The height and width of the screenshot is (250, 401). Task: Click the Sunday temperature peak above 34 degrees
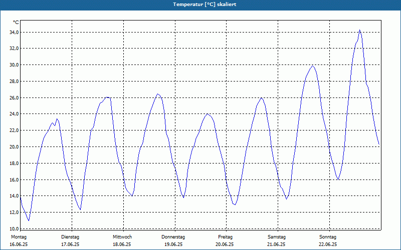(359, 30)
